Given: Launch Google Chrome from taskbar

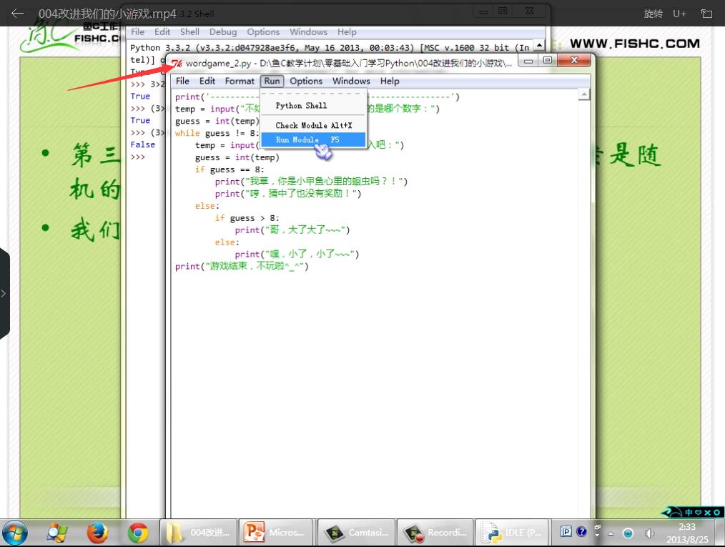Looking at the screenshot, I should (138, 533).
